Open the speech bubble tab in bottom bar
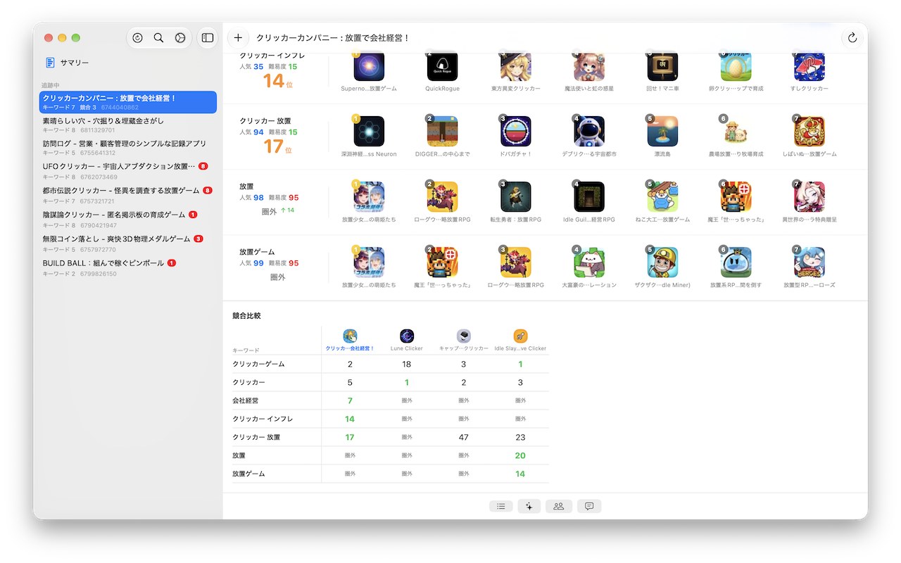Screen dimensions: 901x563 589,506
